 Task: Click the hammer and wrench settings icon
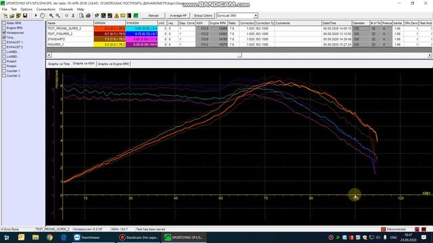coord(97,16)
